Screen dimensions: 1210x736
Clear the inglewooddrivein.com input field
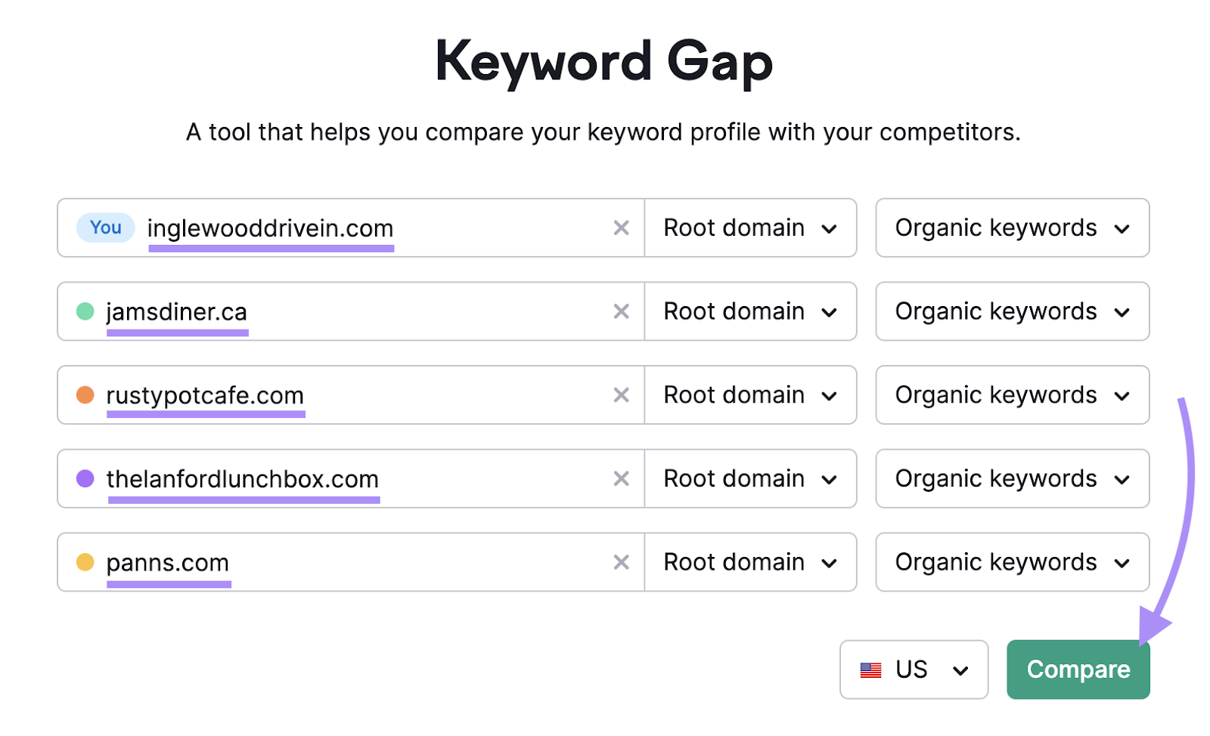622,227
